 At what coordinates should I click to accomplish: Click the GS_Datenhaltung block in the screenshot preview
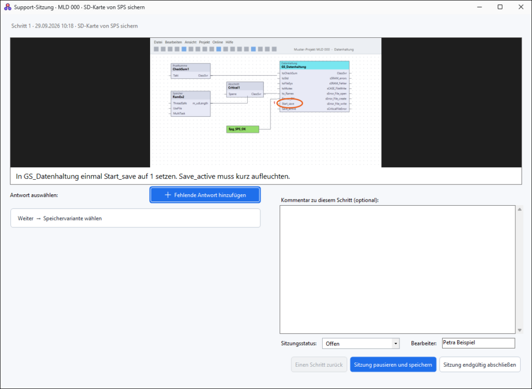click(x=314, y=86)
